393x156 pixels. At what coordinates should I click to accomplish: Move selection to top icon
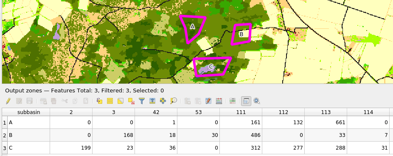[152, 101]
